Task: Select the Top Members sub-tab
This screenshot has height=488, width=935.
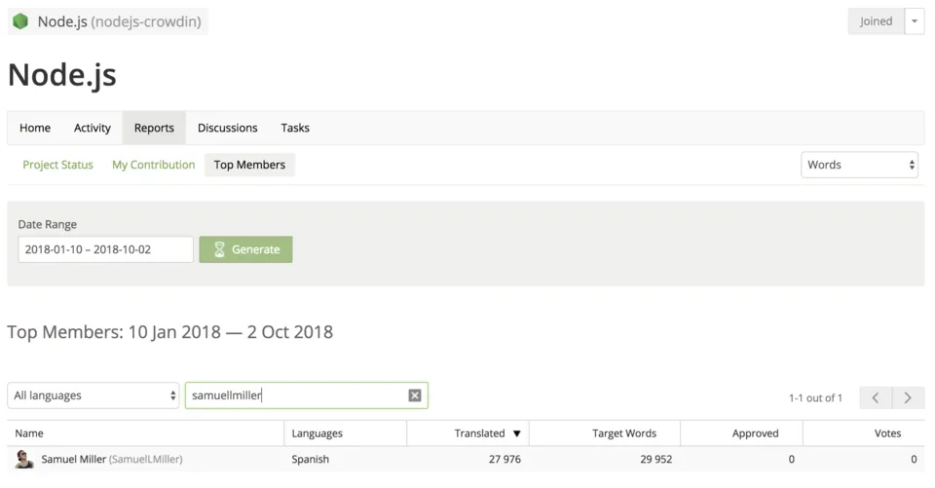Action: coord(250,165)
